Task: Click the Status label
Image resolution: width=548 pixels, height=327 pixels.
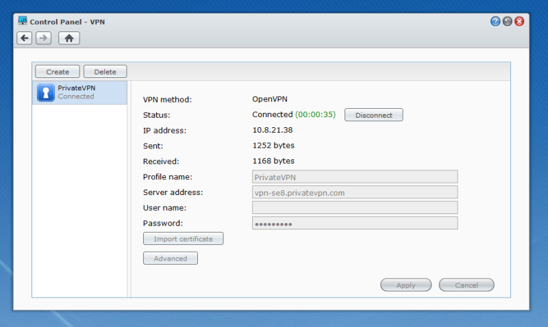Action: 156,115
